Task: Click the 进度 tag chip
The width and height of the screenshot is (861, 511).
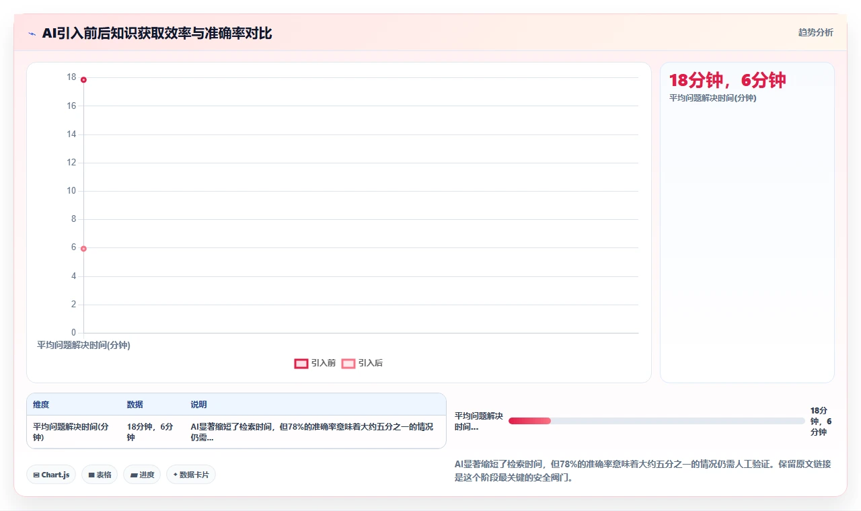Action: tap(142, 475)
